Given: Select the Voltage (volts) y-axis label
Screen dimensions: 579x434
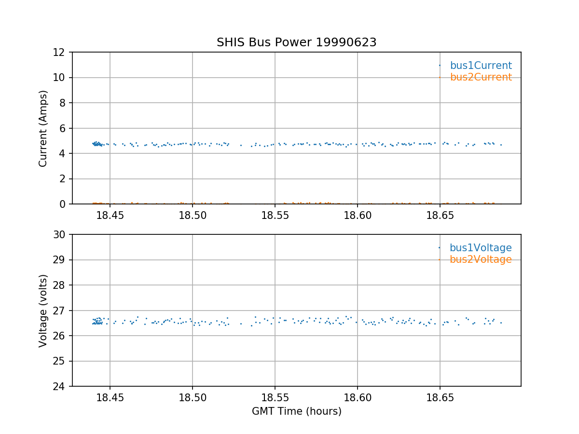Looking at the screenshot, I should click(x=43, y=311).
